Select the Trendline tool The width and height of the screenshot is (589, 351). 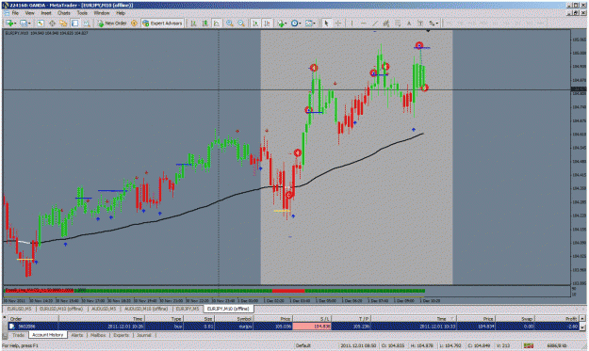point(375,24)
